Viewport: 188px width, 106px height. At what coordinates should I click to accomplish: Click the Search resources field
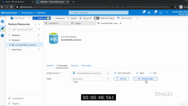pyautogui.click(x=99, y=13)
